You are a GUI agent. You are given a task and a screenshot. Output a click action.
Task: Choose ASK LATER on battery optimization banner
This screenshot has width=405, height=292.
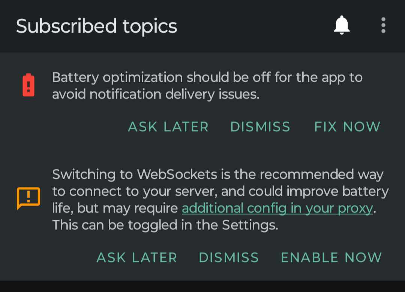tap(168, 127)
